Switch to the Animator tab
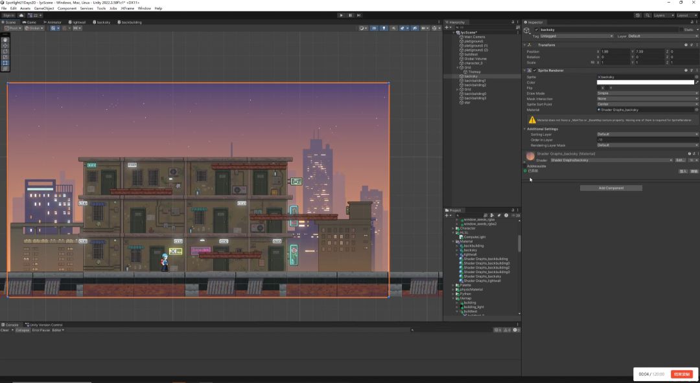This screenshot has height=383, width=700. click(x=53, y=22)
